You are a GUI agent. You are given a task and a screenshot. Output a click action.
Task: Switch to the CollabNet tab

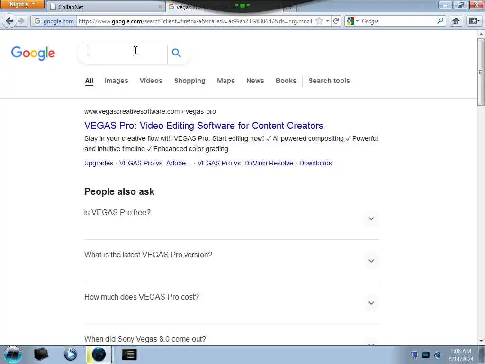[x=106, y=7]
